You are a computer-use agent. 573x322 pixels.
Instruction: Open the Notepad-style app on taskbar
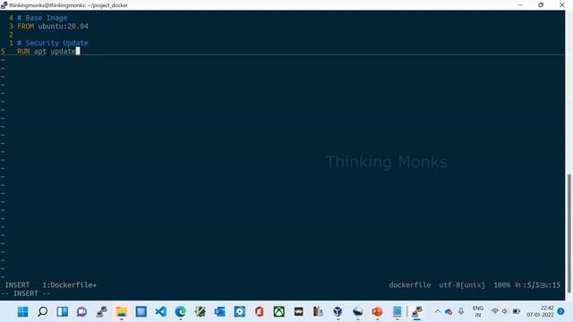click(x=398, y=312)
